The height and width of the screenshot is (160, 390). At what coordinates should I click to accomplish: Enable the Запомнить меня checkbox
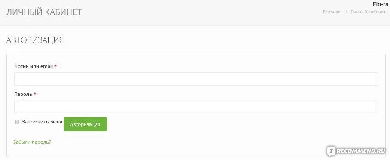click(17, 122)
